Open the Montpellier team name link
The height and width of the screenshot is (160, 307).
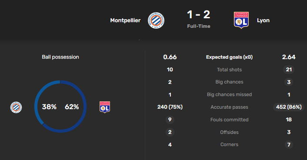(125, 20)
